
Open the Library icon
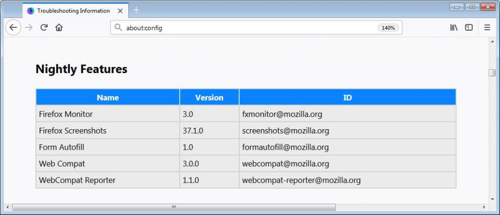[x=454, y=27]
